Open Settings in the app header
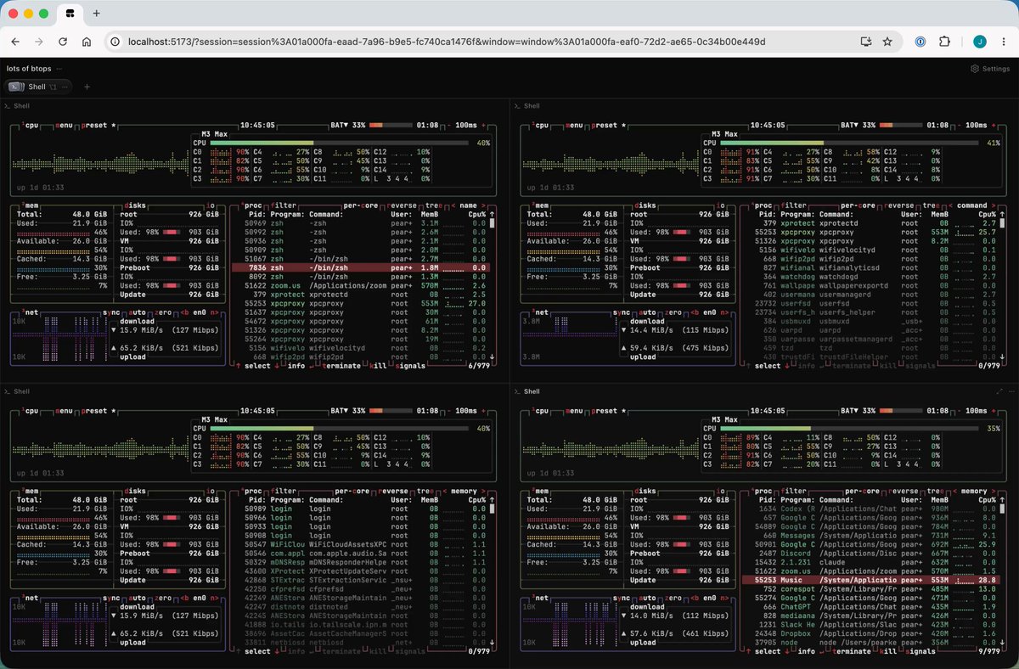The width and height of the screenshot is (1019, 669). click(x=991, y=69)
